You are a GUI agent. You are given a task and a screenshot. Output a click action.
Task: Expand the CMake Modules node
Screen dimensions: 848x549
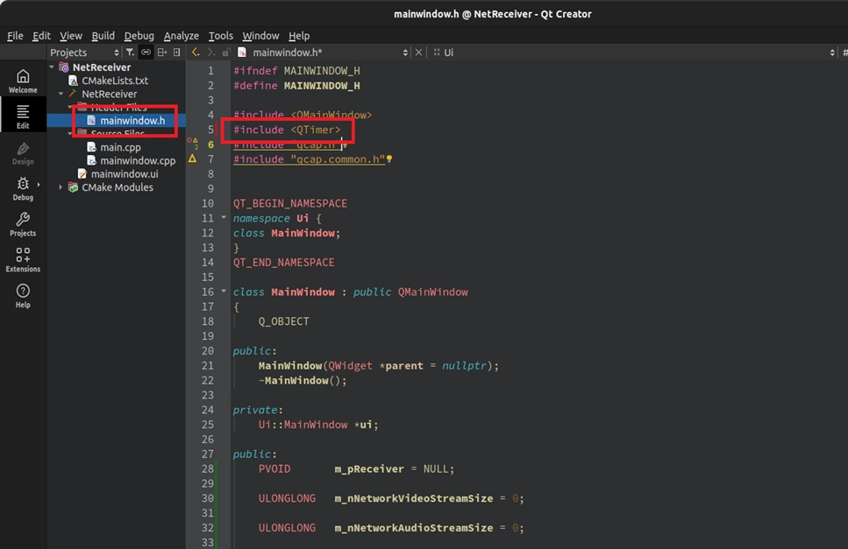pos(61,187)
